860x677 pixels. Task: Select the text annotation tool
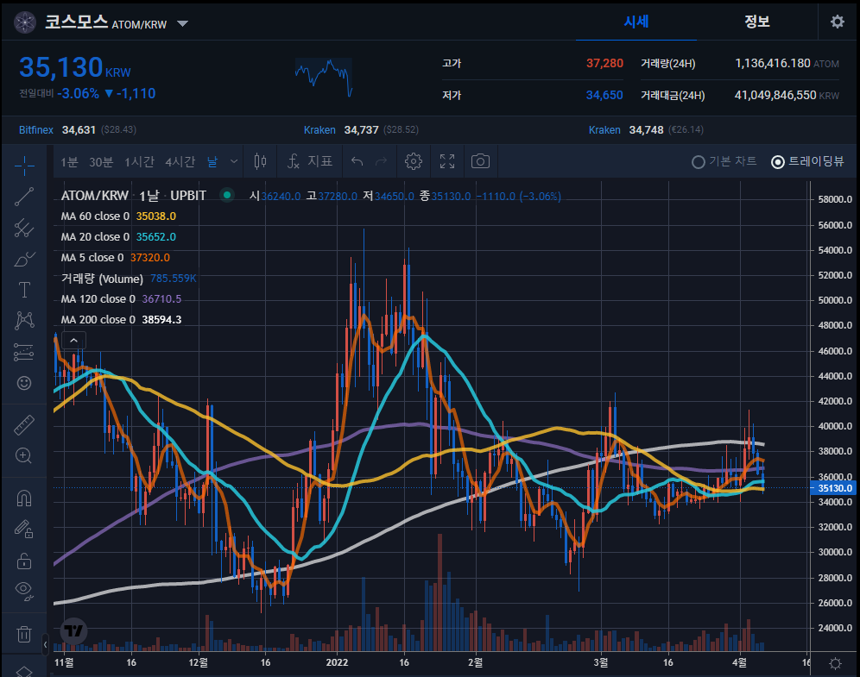[x=24, y=290]
